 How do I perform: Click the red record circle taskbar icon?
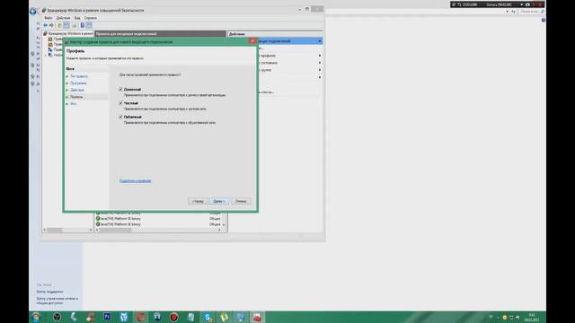tap(173, 317)
